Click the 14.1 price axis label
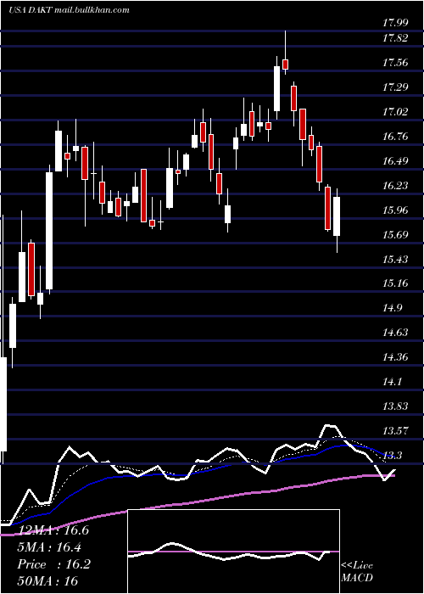Viewport: 424px width, 594px height. [x=393, y=382]
